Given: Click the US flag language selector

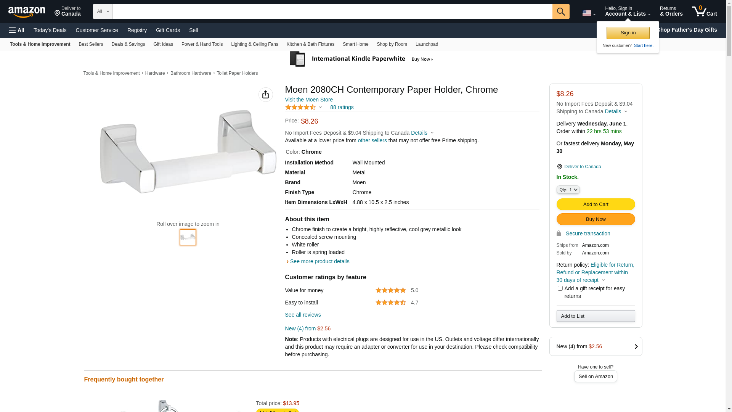Looking at the screenshot, I should tap(589, 13).
